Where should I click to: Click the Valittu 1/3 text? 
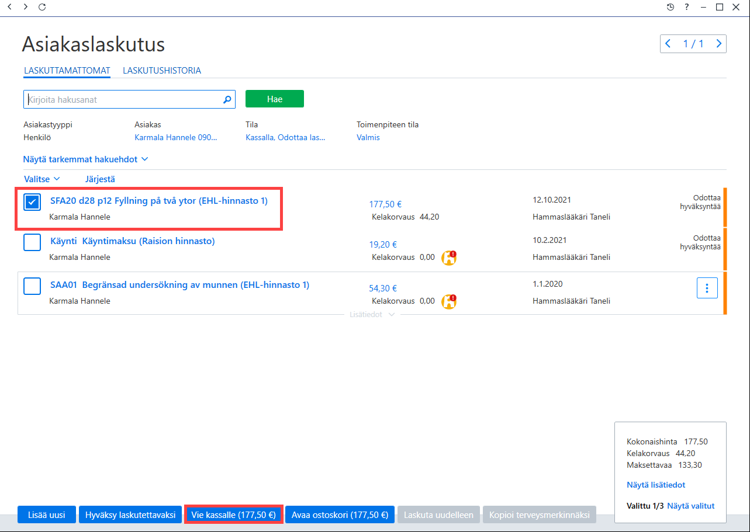coord(645,506)
